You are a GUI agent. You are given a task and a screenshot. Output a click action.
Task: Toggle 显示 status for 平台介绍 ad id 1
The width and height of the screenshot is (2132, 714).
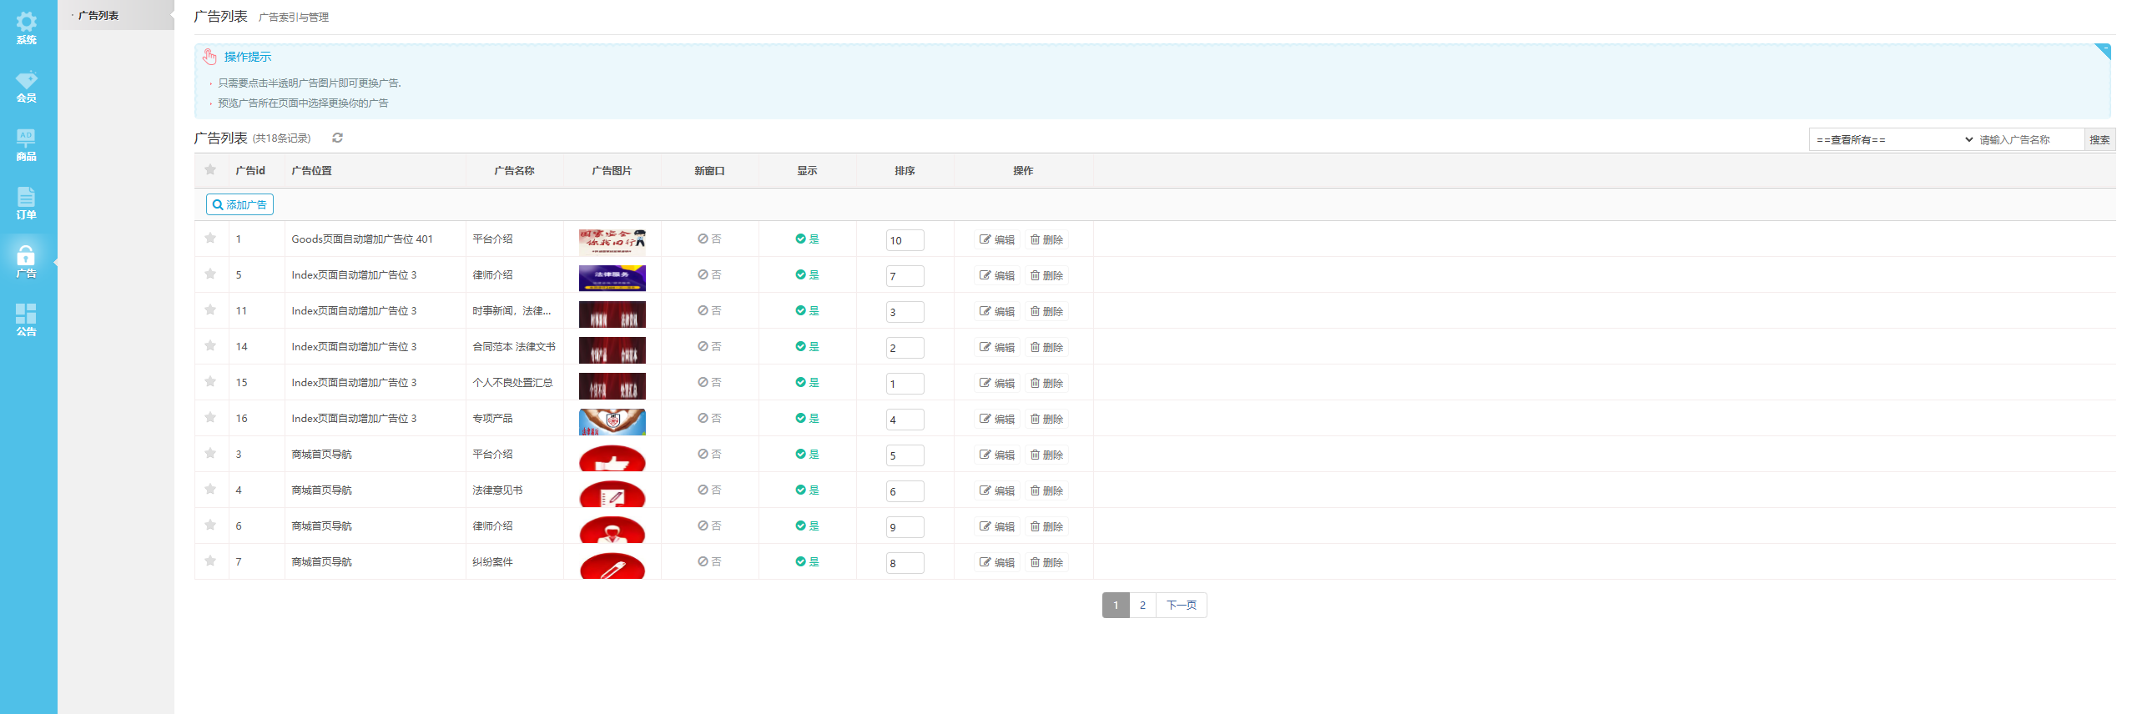point(807,239)
